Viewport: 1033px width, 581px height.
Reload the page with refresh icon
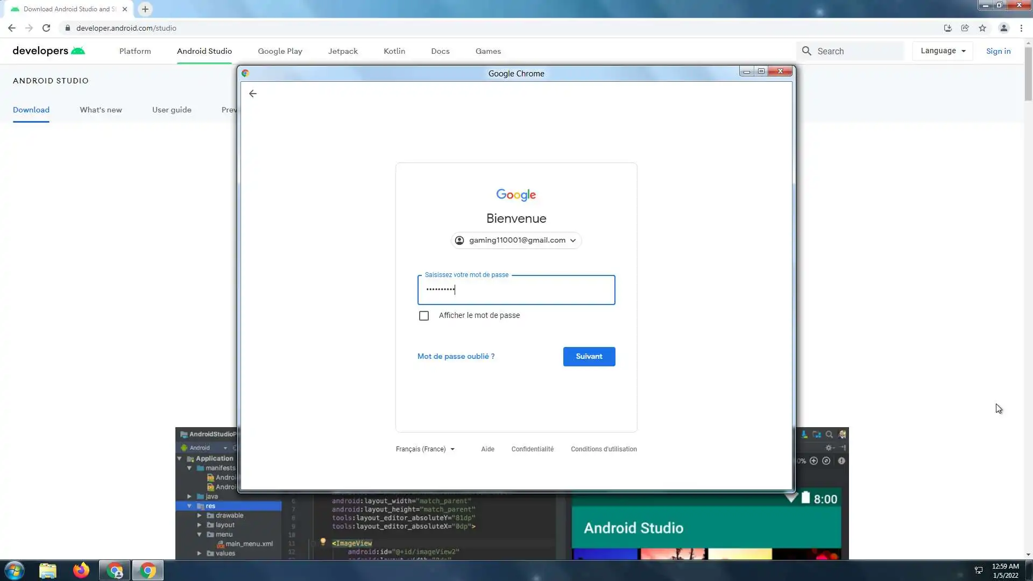click(46, 28)
